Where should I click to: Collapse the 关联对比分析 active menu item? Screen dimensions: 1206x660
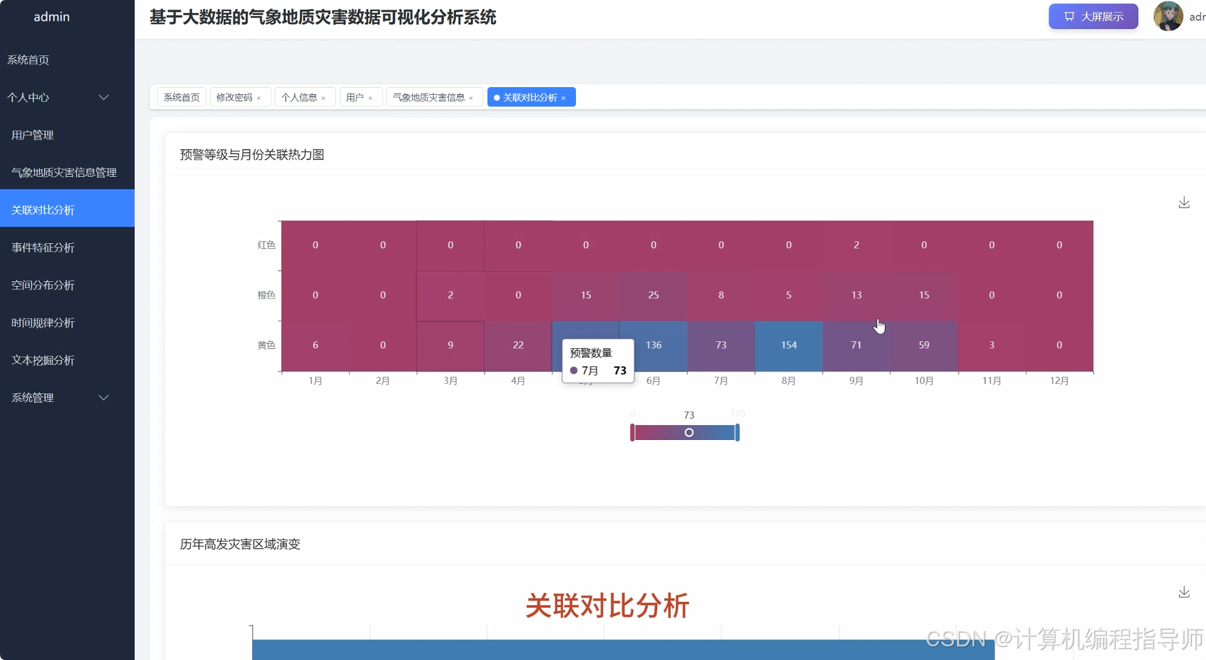pos(565,97)
